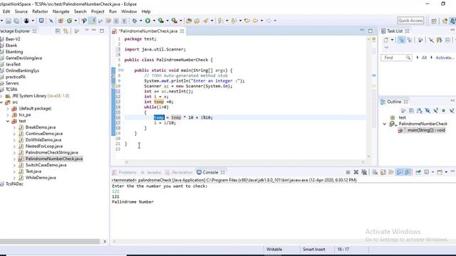
Task: Toggle Show Console When Standard Out Changes
Action: (400, 172)
